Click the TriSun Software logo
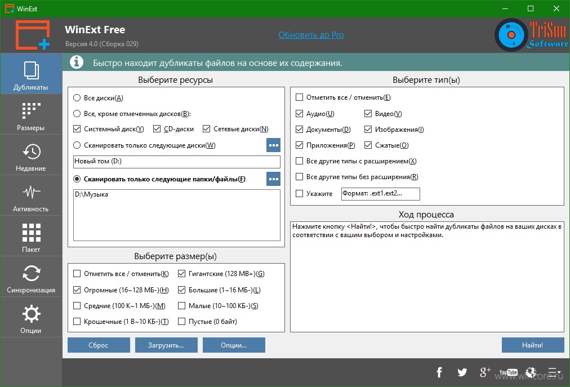Screen dimensions: 570x387 (x=531, y=35)
